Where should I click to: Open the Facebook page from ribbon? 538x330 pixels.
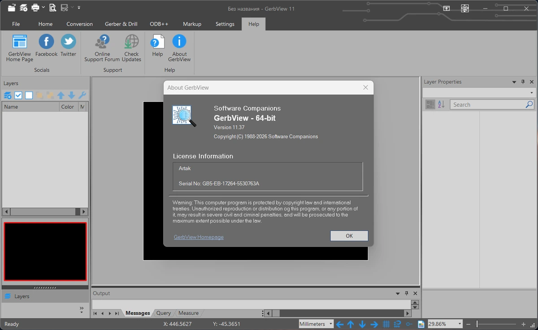(x=47, y=45)
